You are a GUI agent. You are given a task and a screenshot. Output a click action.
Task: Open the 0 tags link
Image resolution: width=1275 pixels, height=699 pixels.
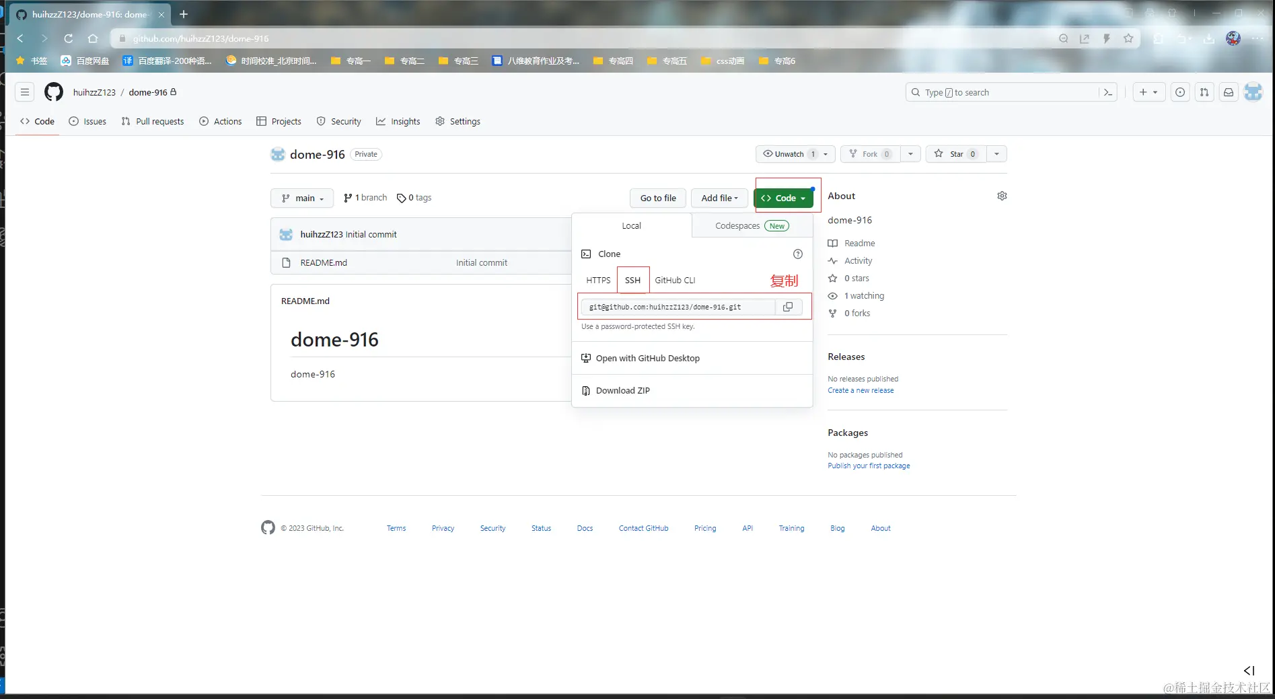click(414, 198)
